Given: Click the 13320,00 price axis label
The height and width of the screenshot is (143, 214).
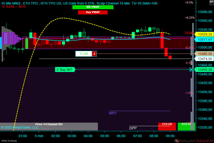Looking at the screenshot, I should (205, 128).
